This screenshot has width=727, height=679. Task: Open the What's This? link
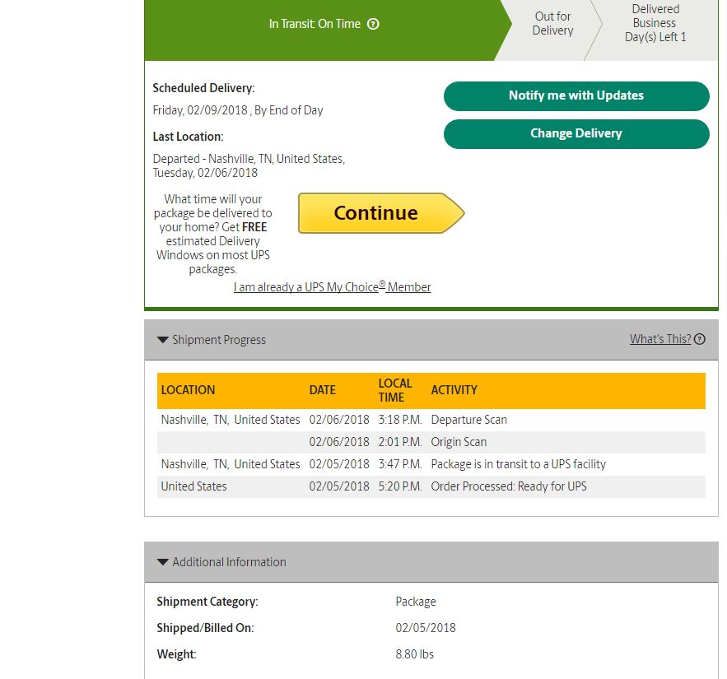point(660,339)
